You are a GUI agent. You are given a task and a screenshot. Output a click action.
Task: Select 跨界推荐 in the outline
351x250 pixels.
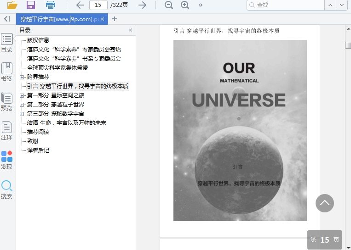[38, 77]
